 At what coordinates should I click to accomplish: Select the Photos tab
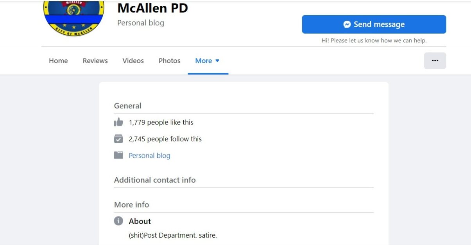click(169, 60)
